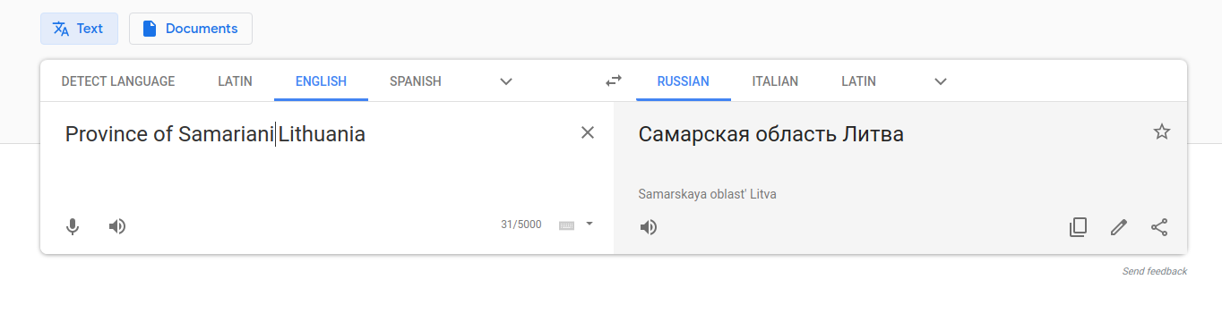Open the Send feedback link

(1154, 271)
